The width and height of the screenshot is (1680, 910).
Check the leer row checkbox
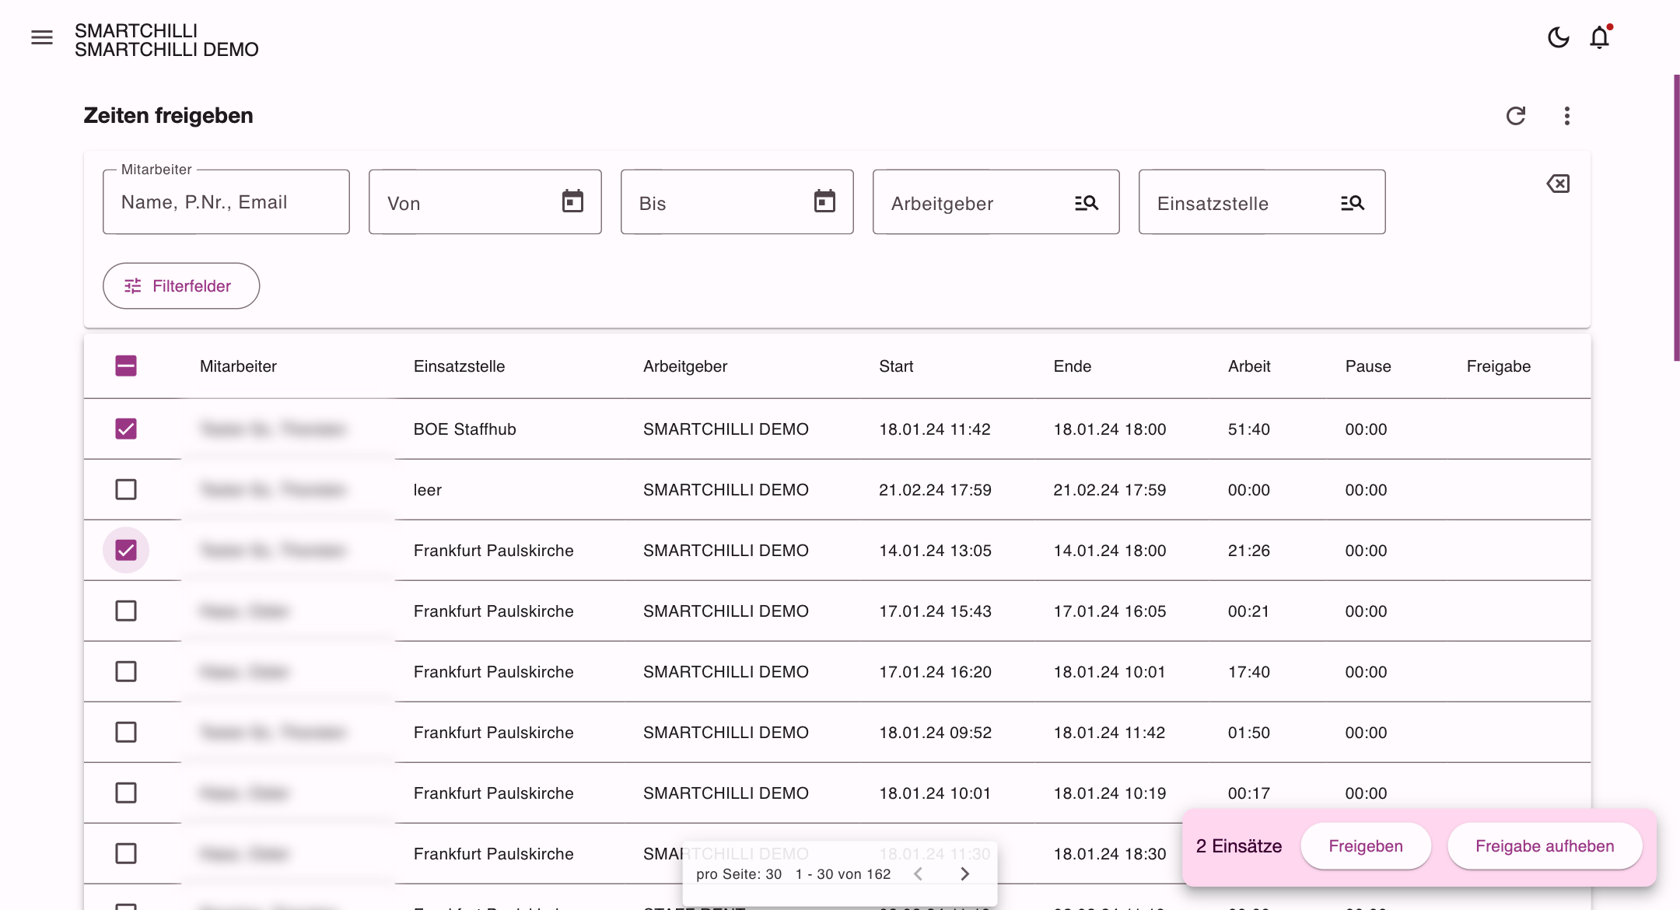tap(126, 489)
